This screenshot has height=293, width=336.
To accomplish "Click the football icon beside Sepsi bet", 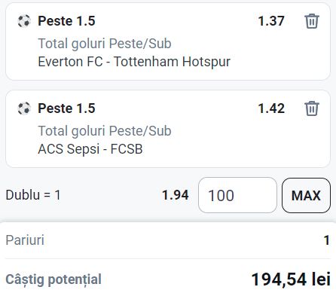I will tap(24, 108).
